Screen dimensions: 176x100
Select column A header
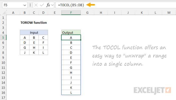coord(13,12)
